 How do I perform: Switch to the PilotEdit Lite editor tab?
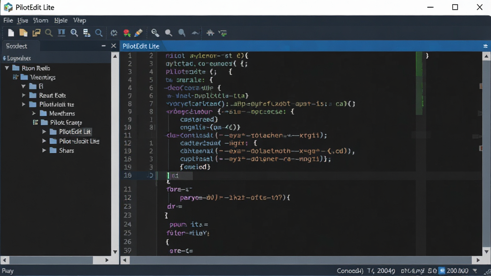coord(141,46)
